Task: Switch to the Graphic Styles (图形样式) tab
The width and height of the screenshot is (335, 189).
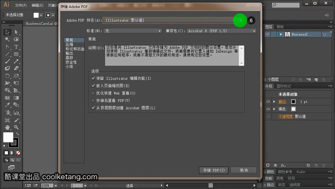Action: pos(284,86)
